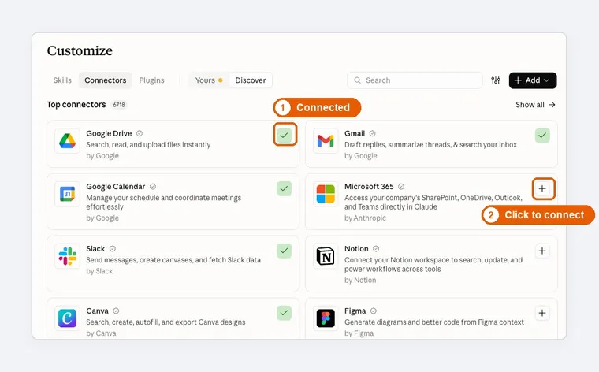This screenshot has width=599, height=372.
Task: Click the Slack title text
Action: [x=95, y=248]
